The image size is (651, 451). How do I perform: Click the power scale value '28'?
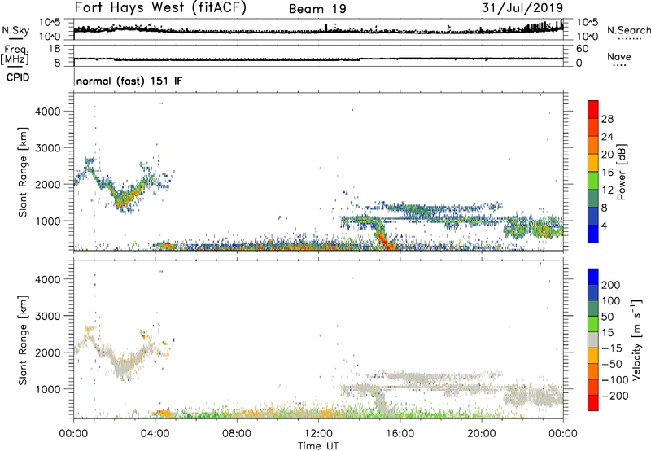click(x=607, y=119)
